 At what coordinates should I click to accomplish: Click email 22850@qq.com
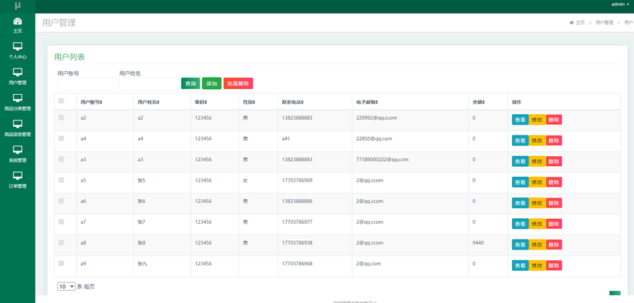click(x=374, y=138)
